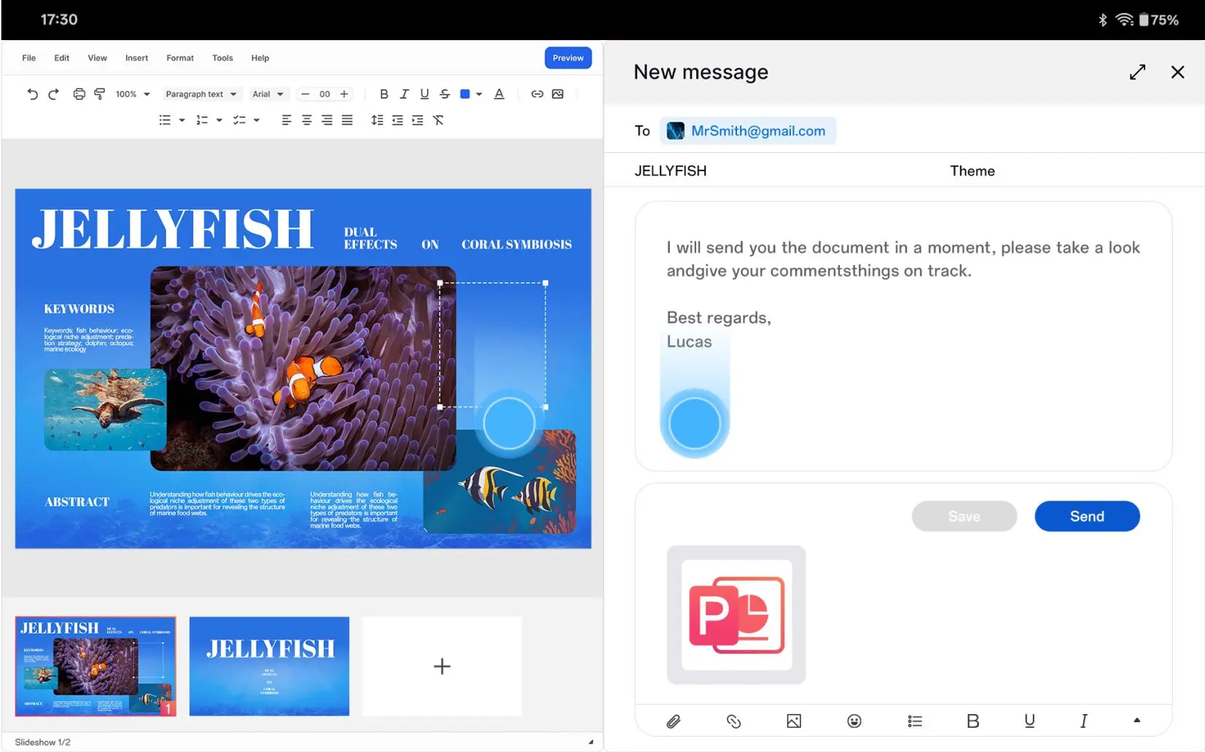Toggle bold in the slide editor toolbar
This screenshot has width=1205, height=752.
point(383,94)
